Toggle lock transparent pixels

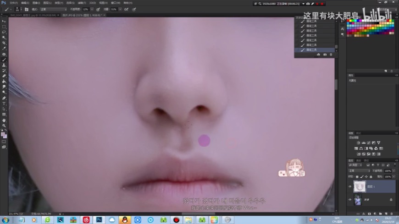pyautogui.click(x=357, y=177)
